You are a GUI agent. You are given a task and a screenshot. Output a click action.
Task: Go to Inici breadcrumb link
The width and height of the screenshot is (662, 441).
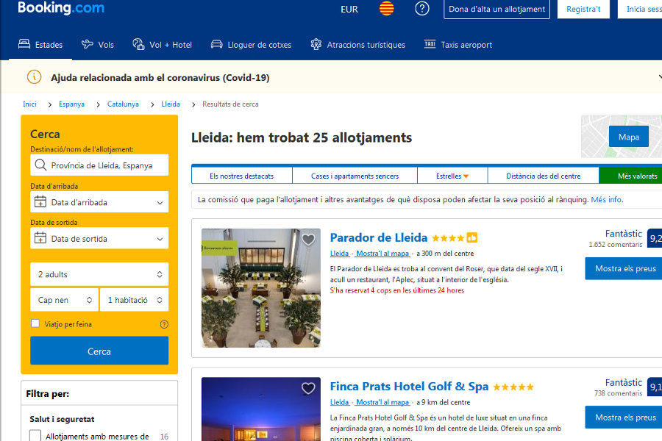tap(29, 104)
